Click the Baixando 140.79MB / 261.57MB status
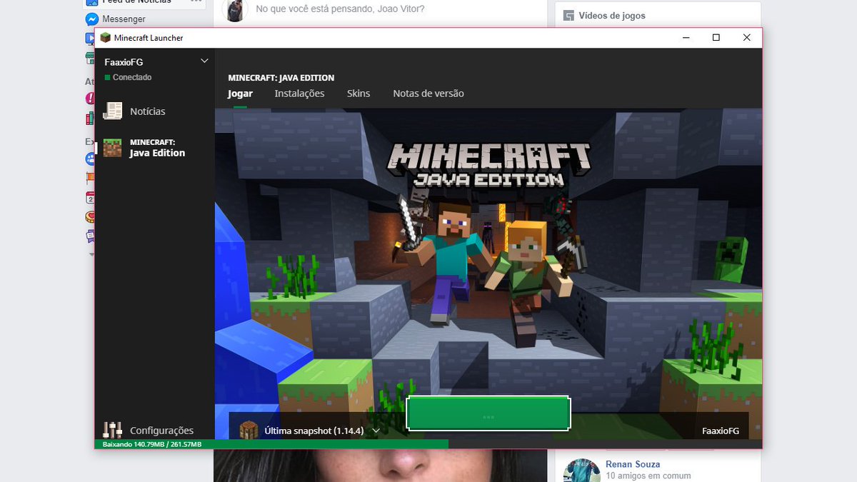Image resolution: width=857 pixels, height=482 pixels. point(152,444)
